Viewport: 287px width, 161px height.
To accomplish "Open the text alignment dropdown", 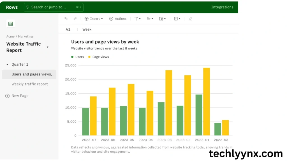I will point(150,19).
